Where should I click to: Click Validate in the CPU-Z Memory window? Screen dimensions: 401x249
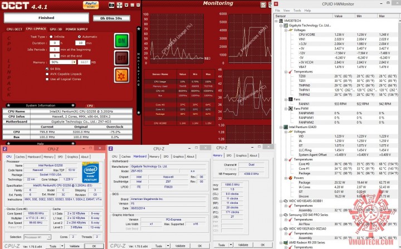(243, 245)
